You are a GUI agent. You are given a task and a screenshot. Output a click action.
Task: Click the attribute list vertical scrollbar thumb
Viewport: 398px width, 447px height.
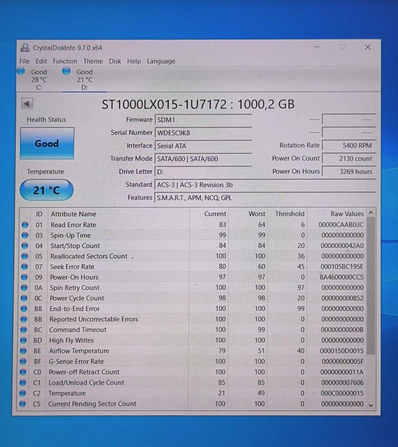(x=371, y=286)
